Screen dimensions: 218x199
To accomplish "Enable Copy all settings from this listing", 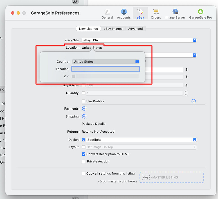I will (84, 173).
